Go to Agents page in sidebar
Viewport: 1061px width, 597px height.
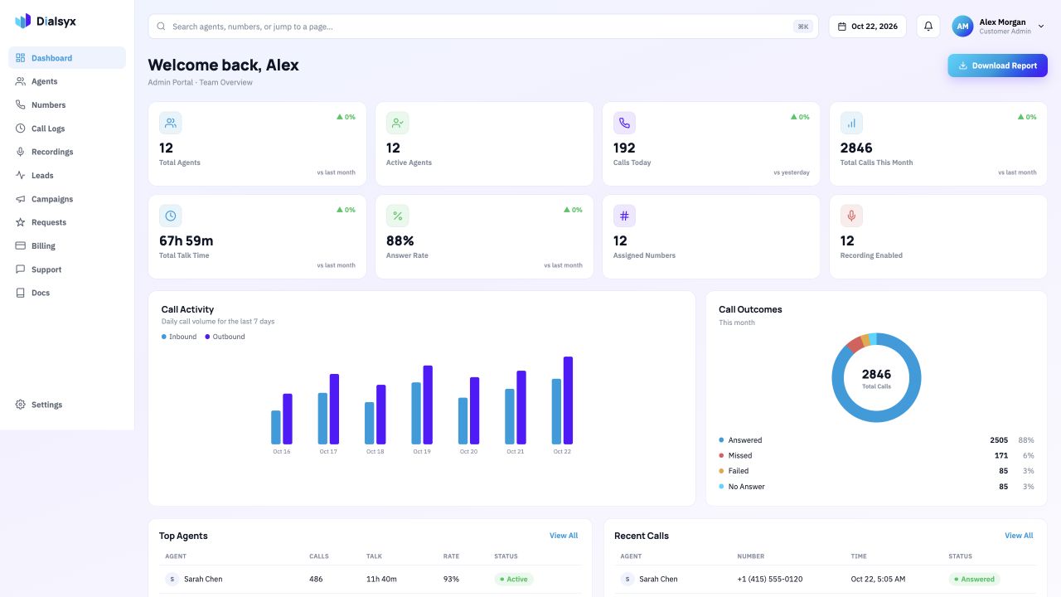tap(67, 81)
